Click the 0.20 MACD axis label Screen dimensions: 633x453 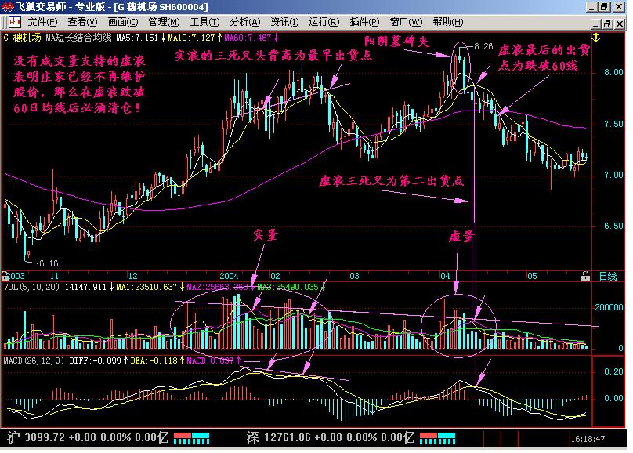tap(613, 371)
